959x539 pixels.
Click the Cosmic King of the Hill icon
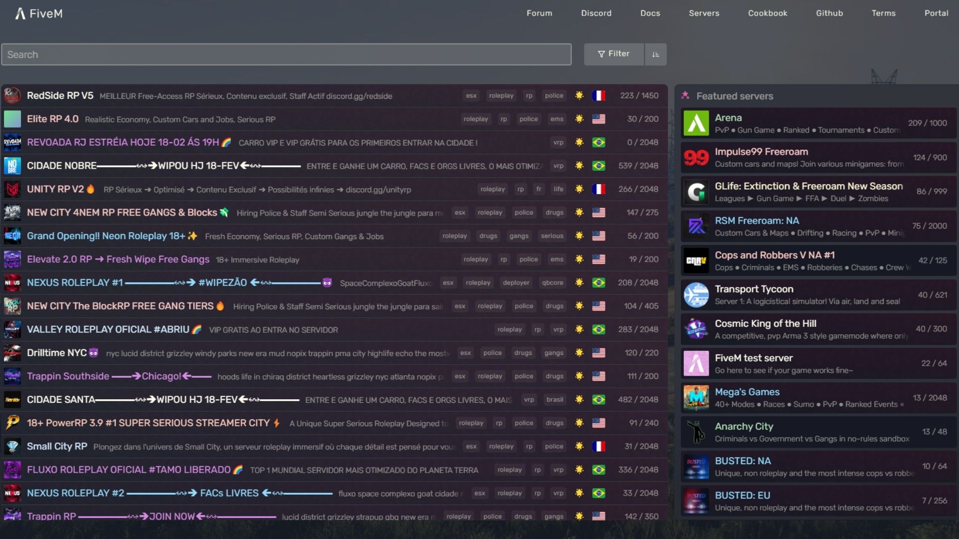tap(696, 329)
